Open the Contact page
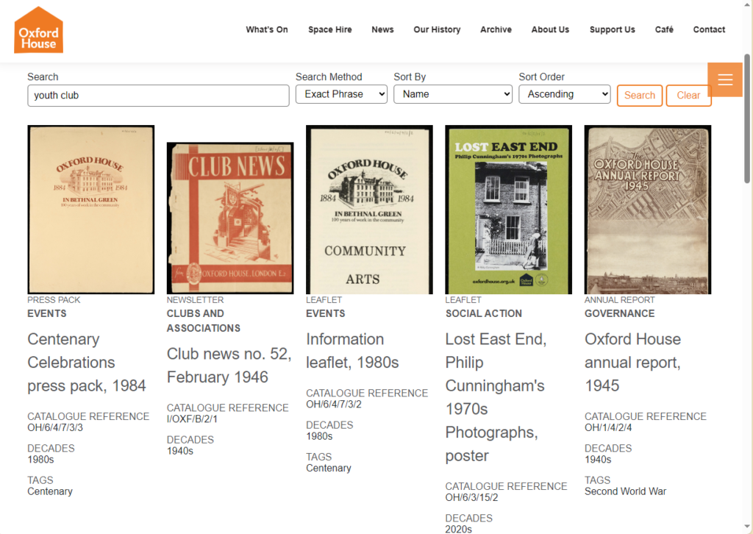This screenshot has width=753, height=534. pos(709,29)
